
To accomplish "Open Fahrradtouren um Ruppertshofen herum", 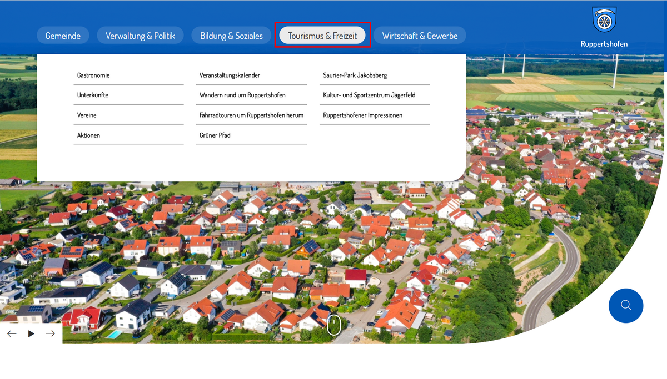I will click(251, 115).
